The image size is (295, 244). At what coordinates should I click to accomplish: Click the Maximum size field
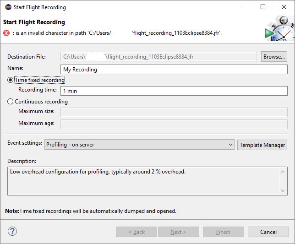click(174, 112)
